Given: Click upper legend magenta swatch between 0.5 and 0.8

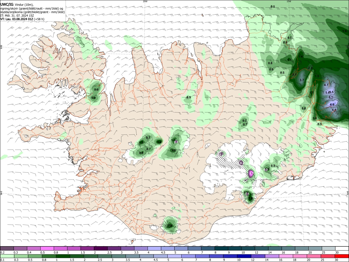Looking at the screenshot, I should 47,248.
